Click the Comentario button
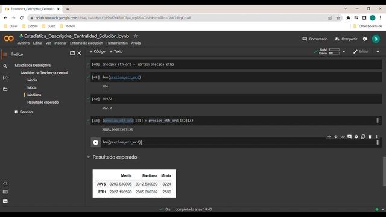This screenshot has width=386, height=217. pos(315,39)
